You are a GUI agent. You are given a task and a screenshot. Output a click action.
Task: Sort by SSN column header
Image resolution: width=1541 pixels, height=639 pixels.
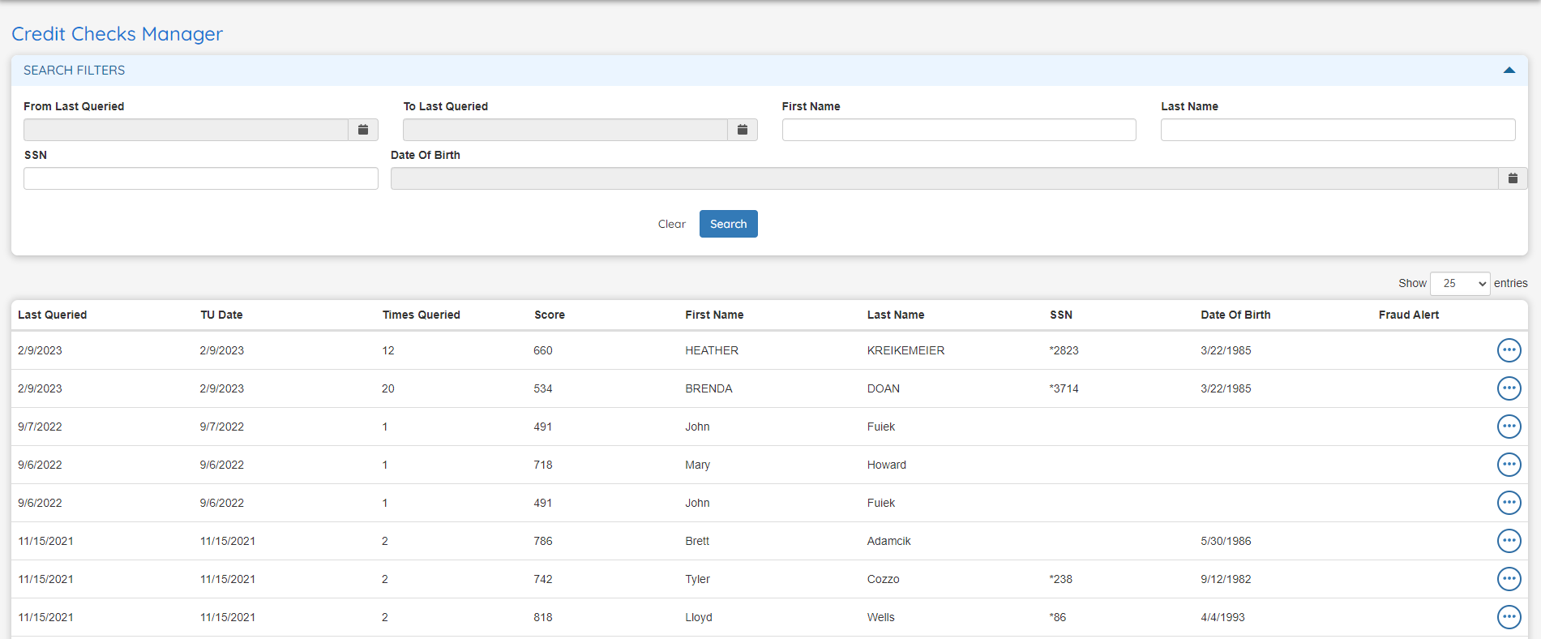(x=1061, y=315)
